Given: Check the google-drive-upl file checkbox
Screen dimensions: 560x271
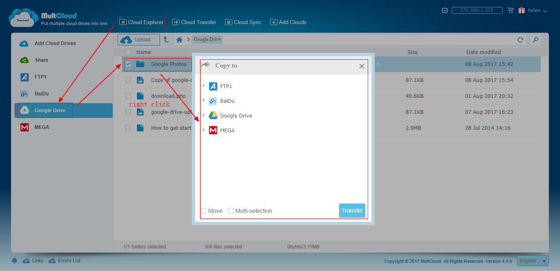Looking at the screenshot, I should pyautogui.click(x=128, y=112).
